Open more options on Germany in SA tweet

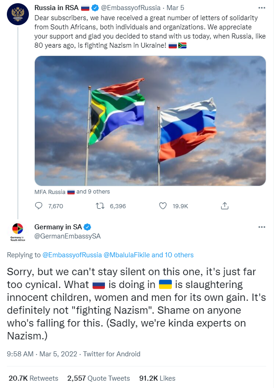[262, 227]
